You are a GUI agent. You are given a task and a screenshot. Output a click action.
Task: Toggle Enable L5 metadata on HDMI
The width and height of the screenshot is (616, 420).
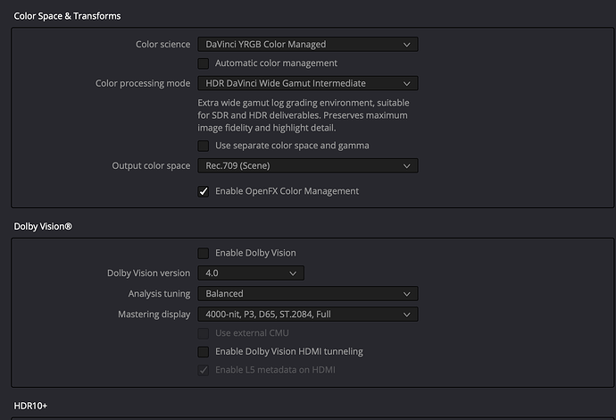pyautogui.click(x=204, y=370)
